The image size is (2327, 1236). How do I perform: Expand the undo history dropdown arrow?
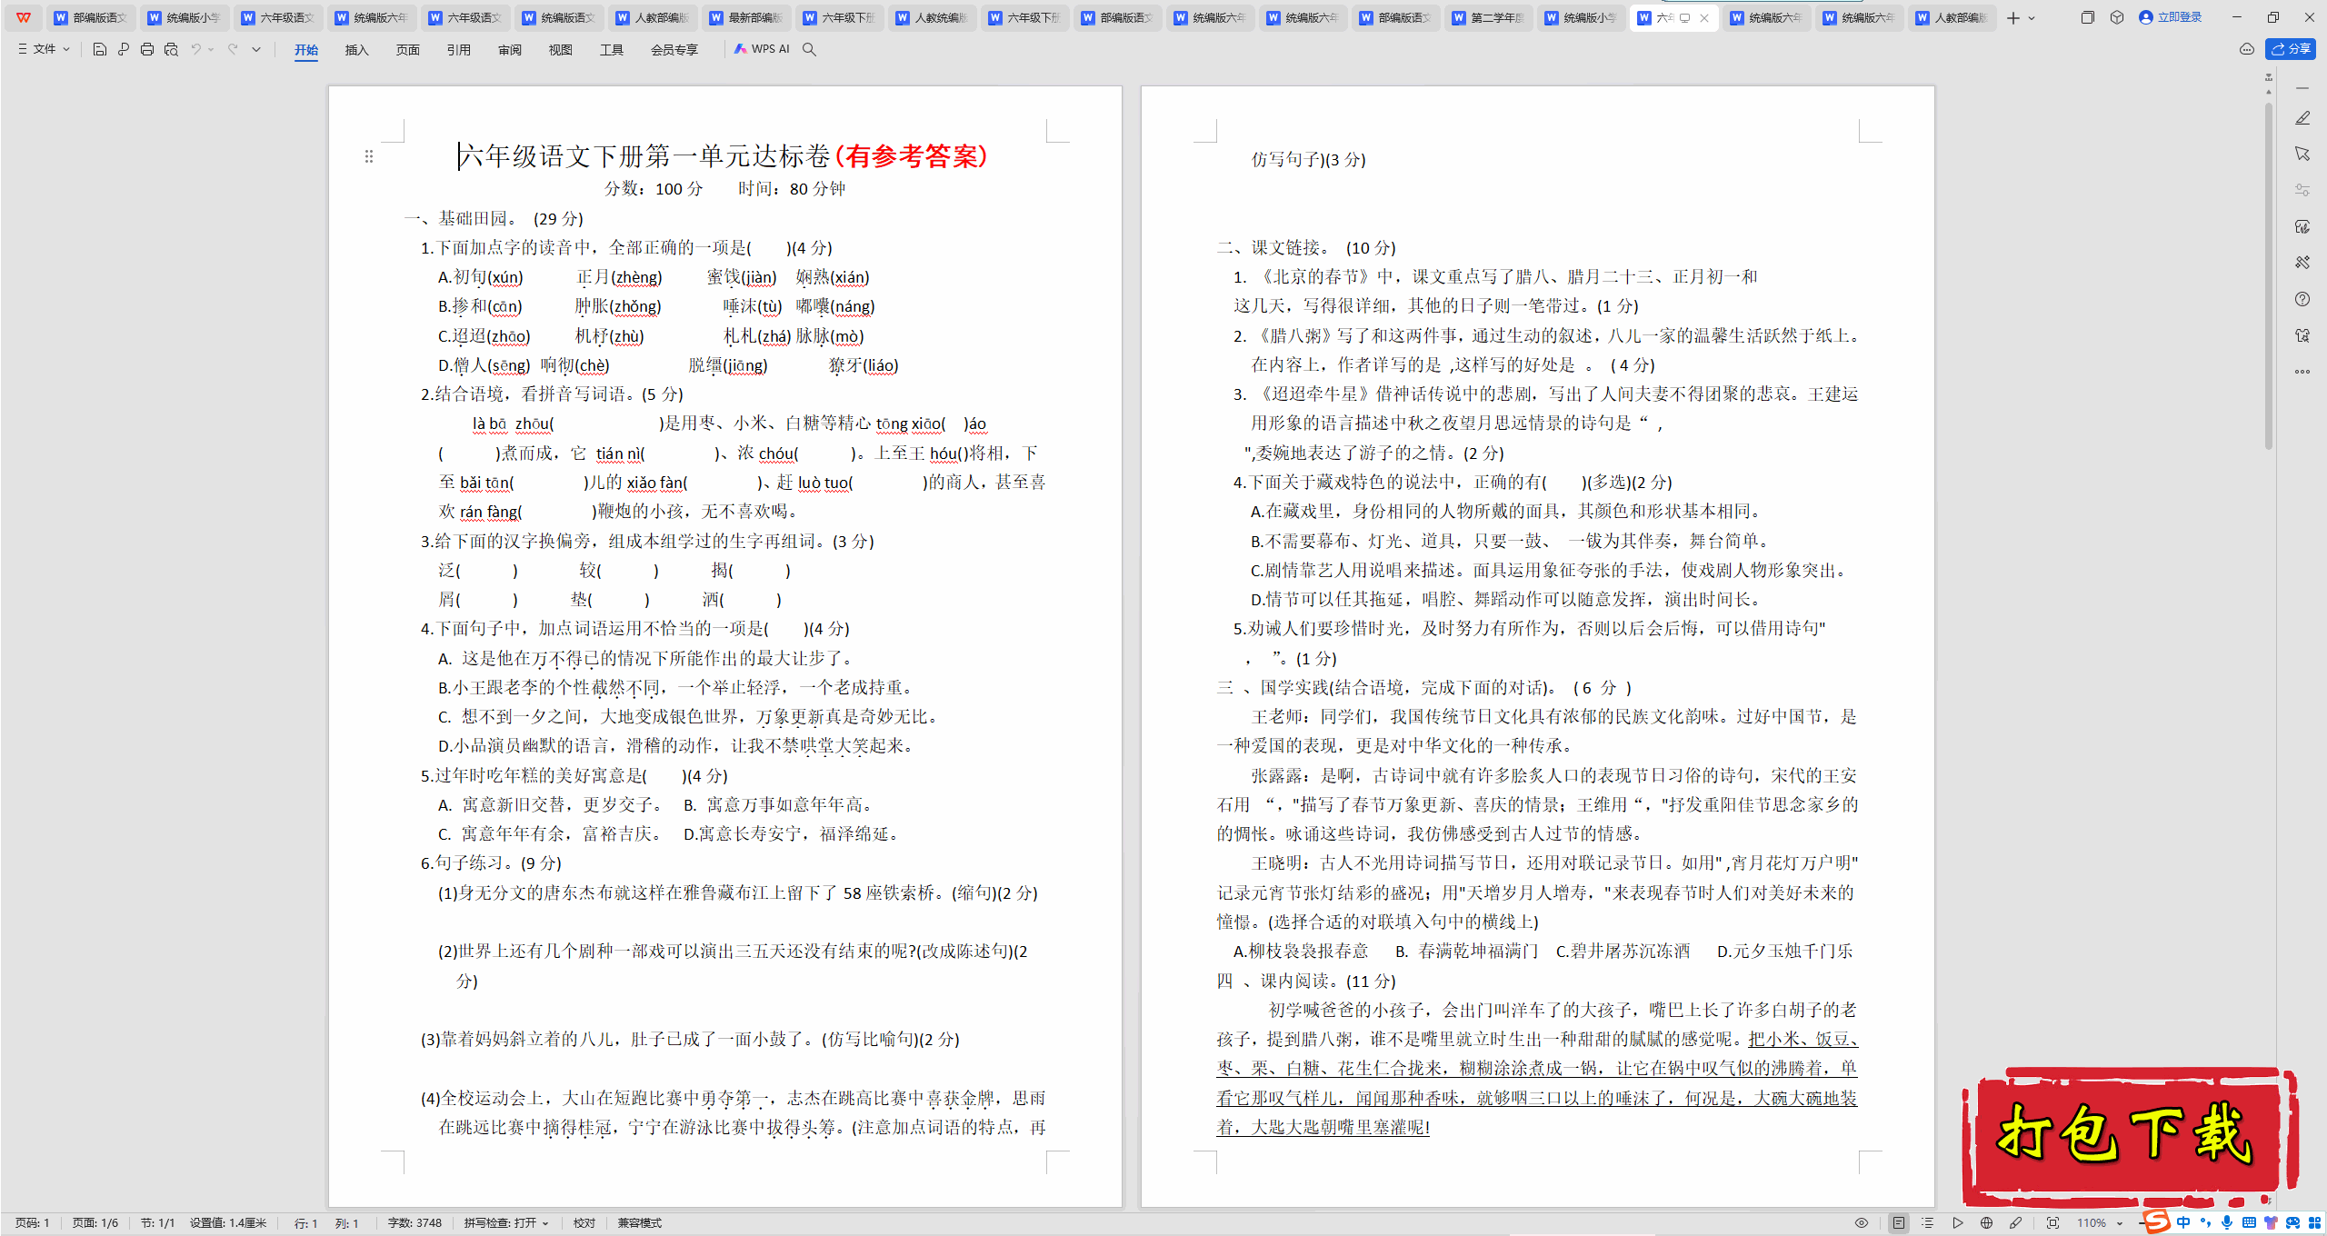click(x=211, y=49)
